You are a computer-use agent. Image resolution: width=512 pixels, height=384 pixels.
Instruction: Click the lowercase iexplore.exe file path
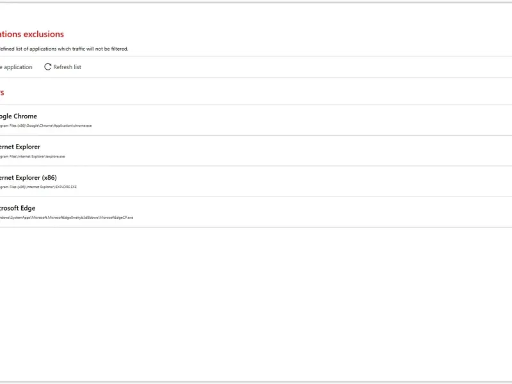point(33,156)
